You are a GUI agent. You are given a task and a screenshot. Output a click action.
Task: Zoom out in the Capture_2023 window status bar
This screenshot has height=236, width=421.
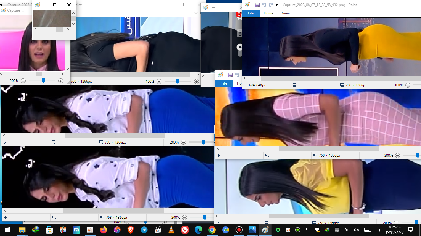point(407,85)
